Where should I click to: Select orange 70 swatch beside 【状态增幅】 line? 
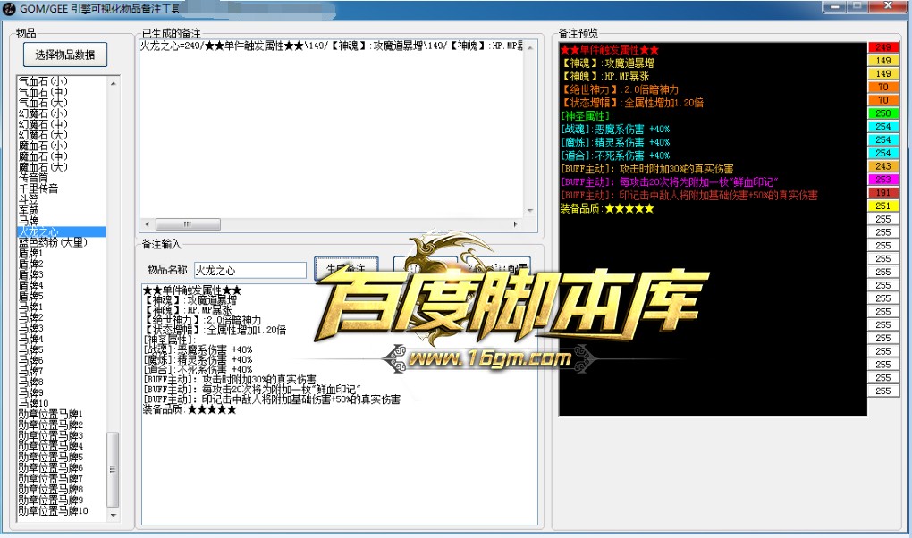tap(883, 100)
